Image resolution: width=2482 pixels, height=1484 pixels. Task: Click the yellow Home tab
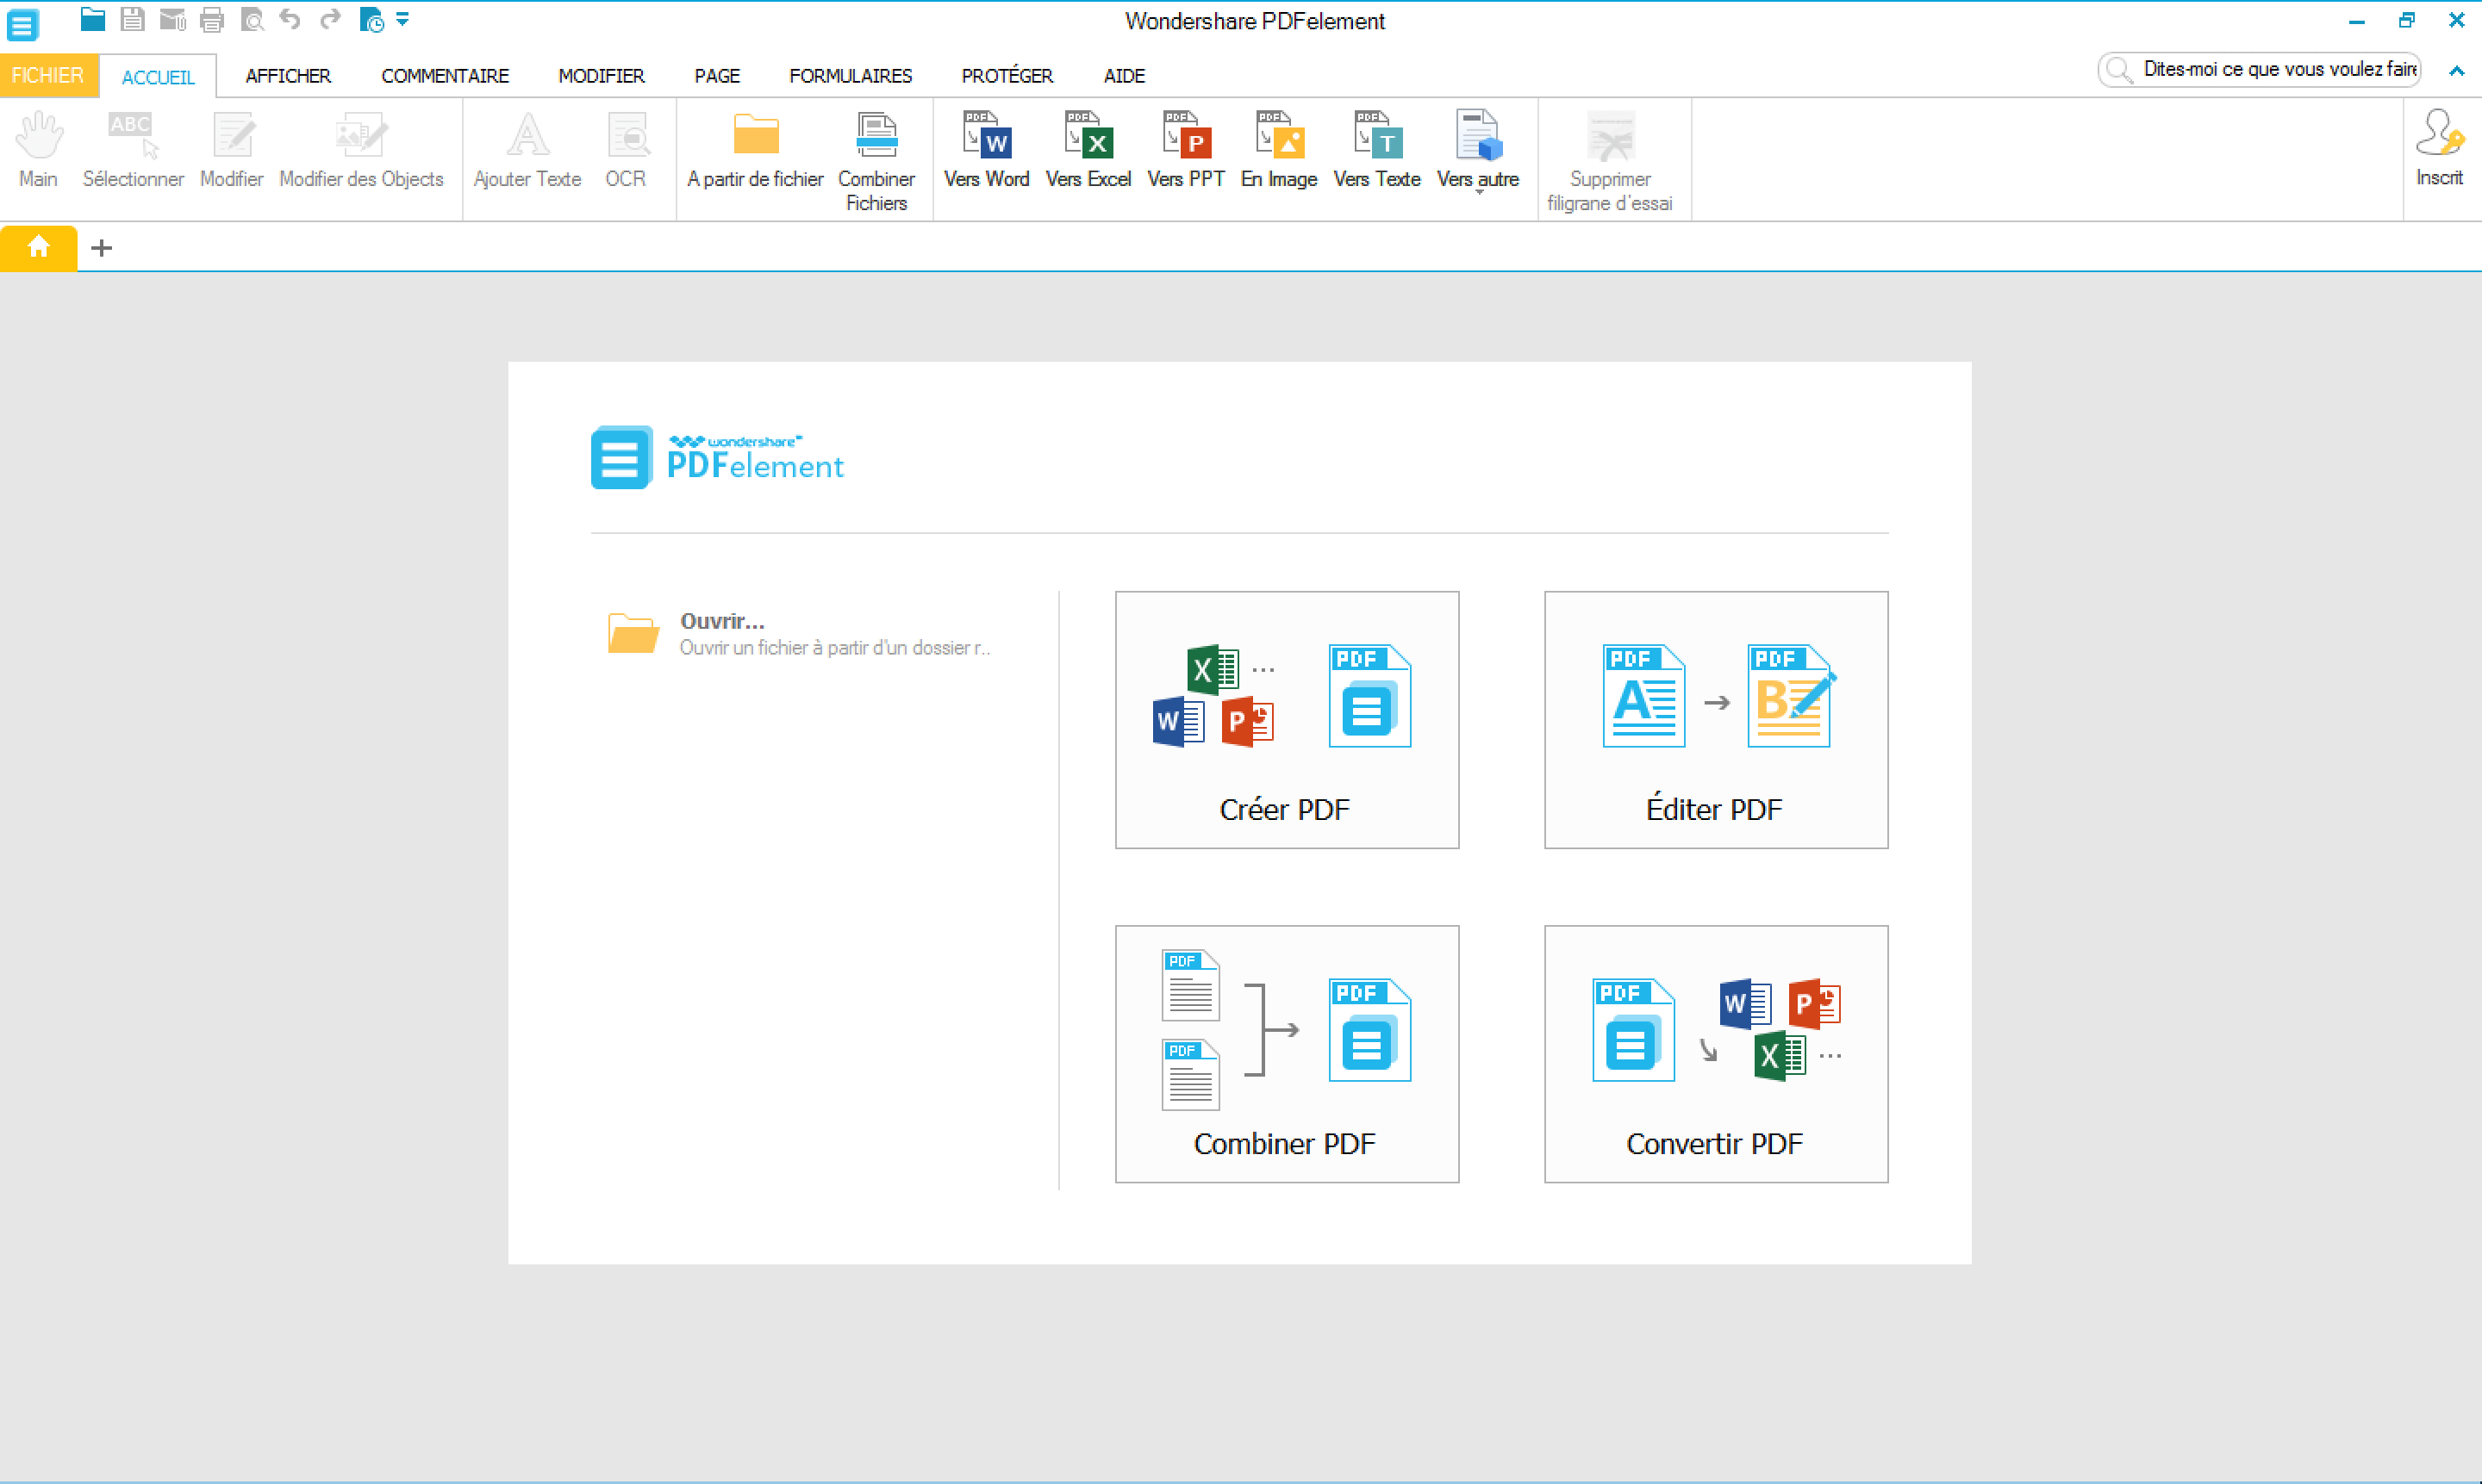point(39,247)
